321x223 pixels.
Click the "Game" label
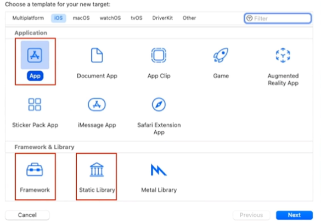pos(221,76)
